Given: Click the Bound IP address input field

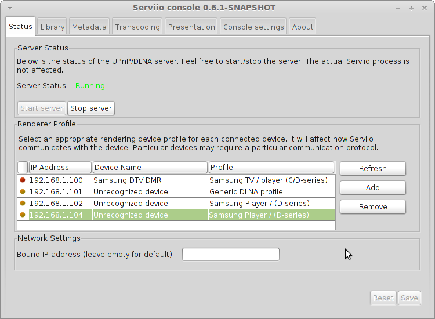Looking at the screenshot, I should pos(231,255).
